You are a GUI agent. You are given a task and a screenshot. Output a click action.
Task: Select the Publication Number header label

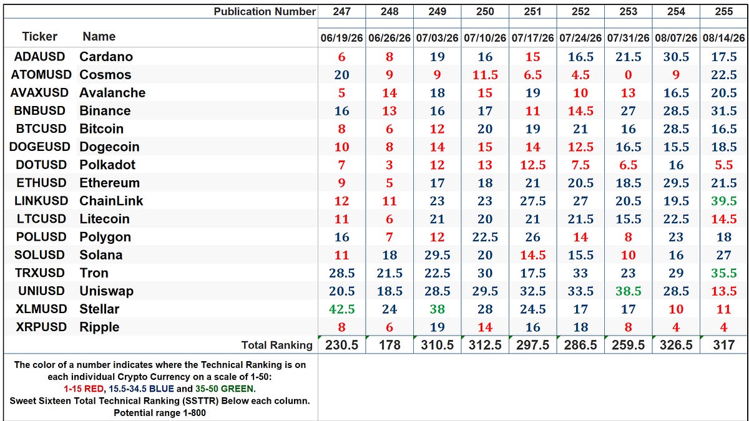(265, 11)
